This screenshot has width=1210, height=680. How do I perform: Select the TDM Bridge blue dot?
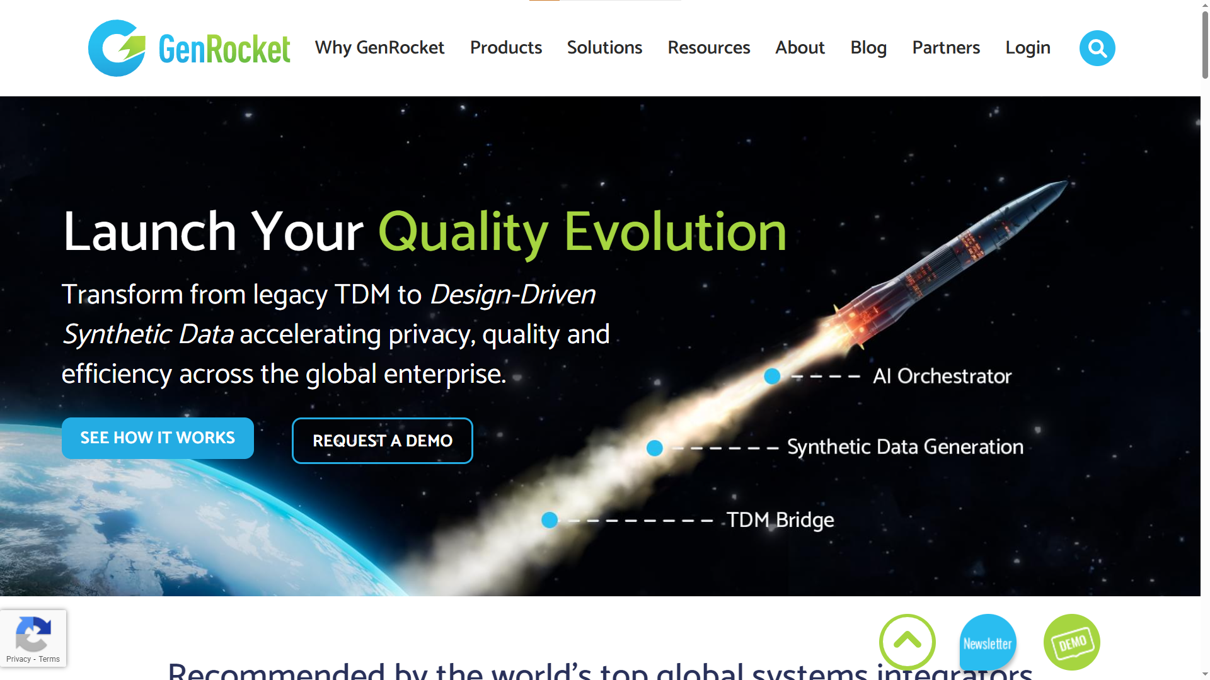550,520
